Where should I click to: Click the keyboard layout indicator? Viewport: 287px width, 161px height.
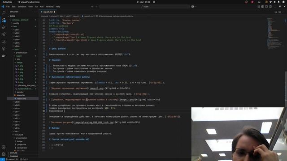click(x=259, y=2)
